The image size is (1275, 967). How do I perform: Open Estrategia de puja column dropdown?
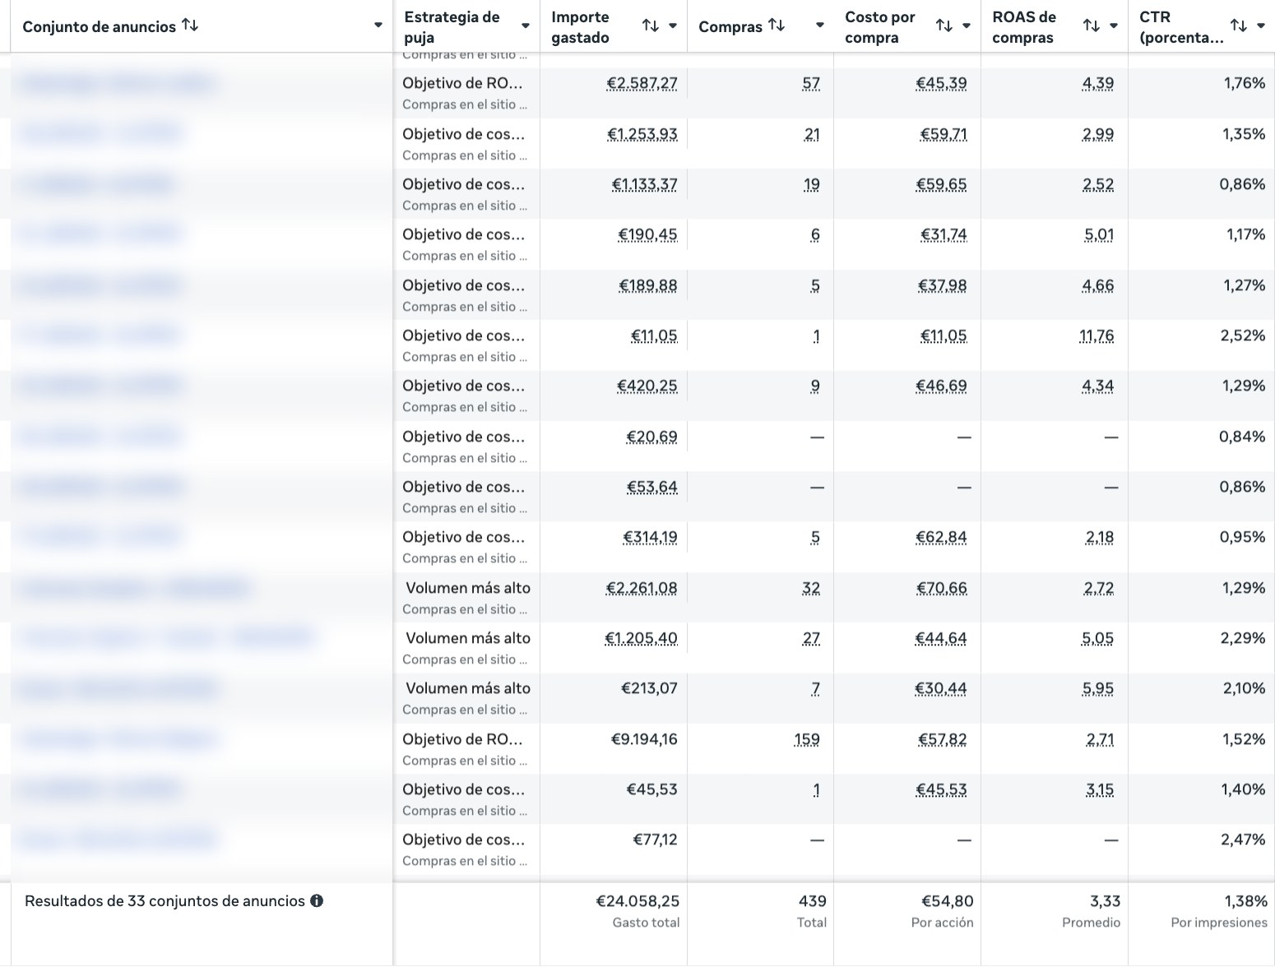pos(526,26)
